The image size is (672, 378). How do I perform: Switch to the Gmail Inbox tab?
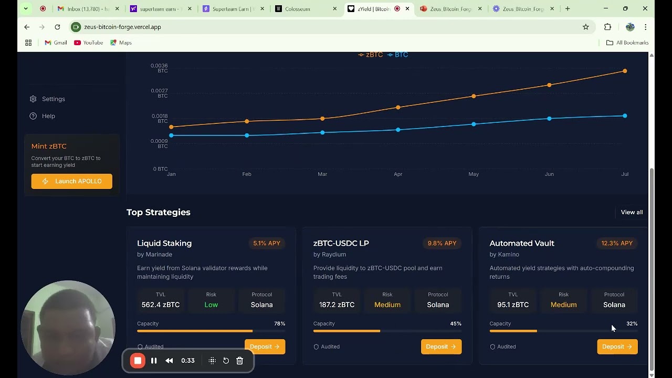88,9
